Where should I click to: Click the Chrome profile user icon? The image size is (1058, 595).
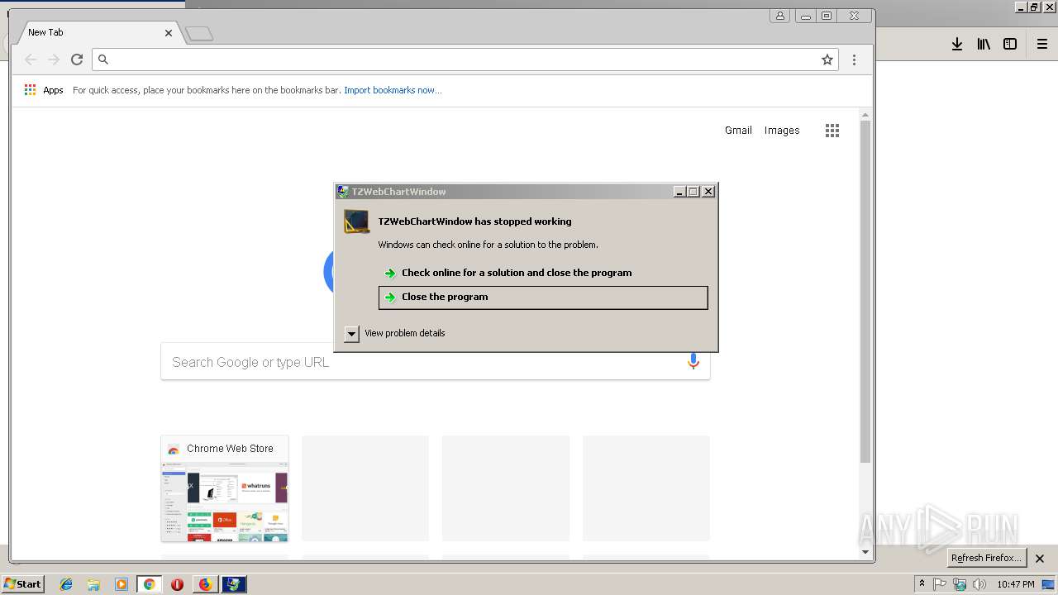pyautogui.click(x=780, y=16)
